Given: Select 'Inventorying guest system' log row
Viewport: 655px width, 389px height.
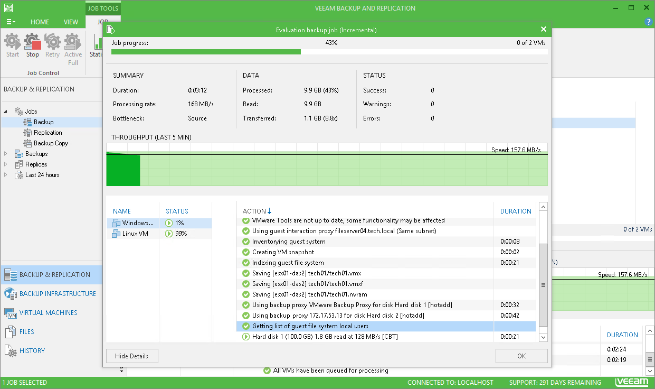Looking at the screenshot, I should 386,242.
